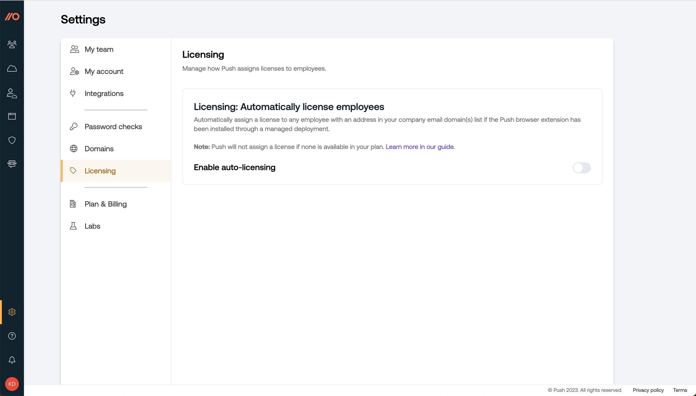Click the key icon beside Password checks
The image size is (696, 396).
pos(74,126)
